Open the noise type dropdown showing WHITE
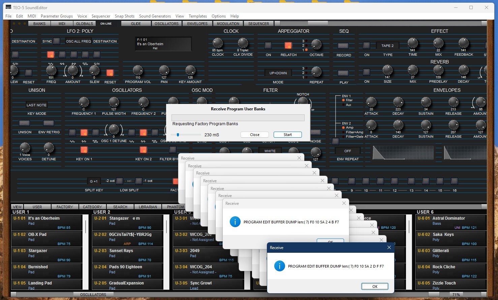 click(270, 151)
